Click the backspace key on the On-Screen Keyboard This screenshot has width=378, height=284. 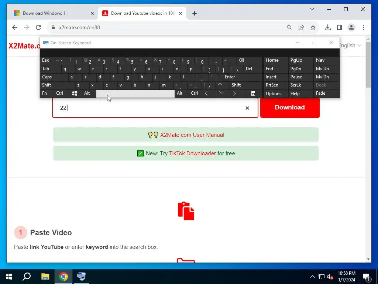click(249, 60)
